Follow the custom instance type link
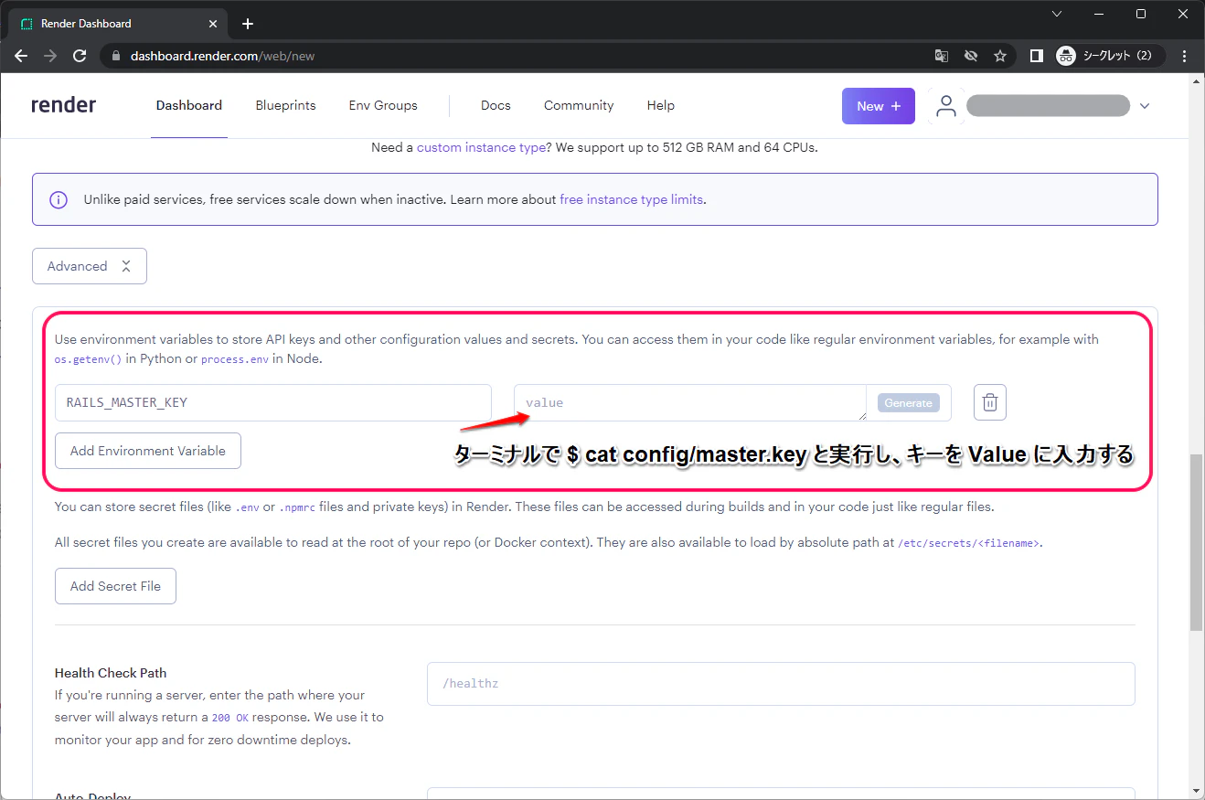 coord(481,147)
